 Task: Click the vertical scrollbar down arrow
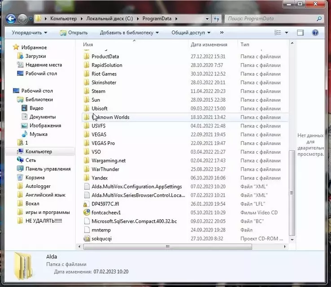[292, 239]
